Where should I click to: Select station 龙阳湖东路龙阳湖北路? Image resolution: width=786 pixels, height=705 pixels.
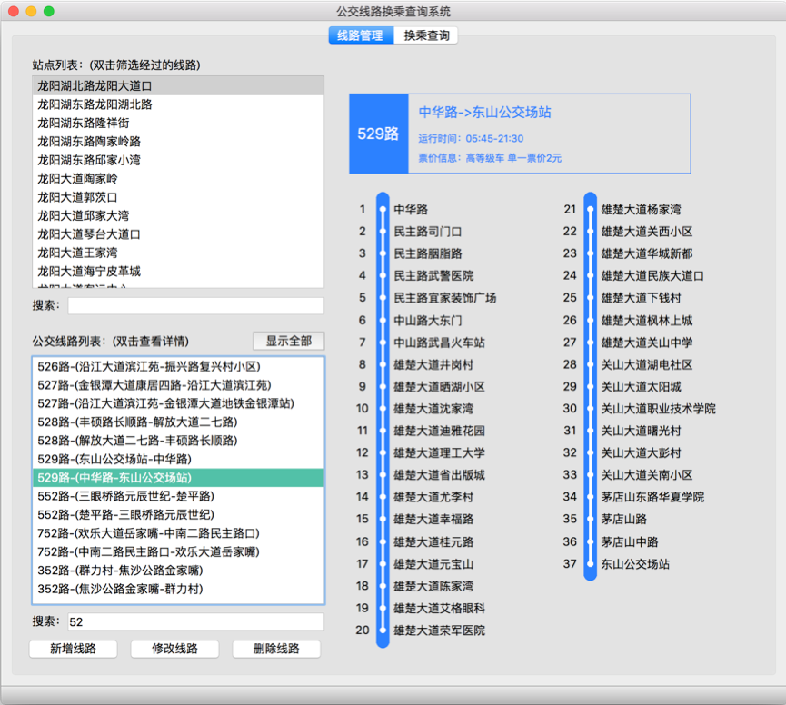pyautogui.click(x=178, y=104)
